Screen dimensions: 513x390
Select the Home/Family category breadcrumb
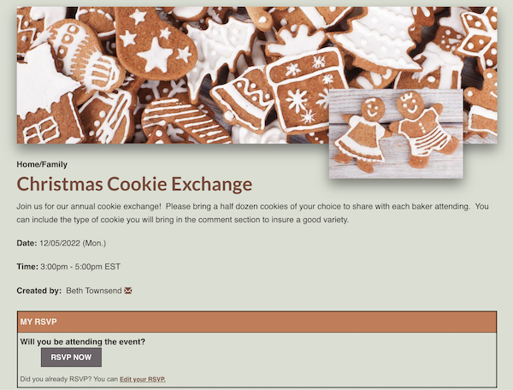pyautogui.click(x=42, y=164)
